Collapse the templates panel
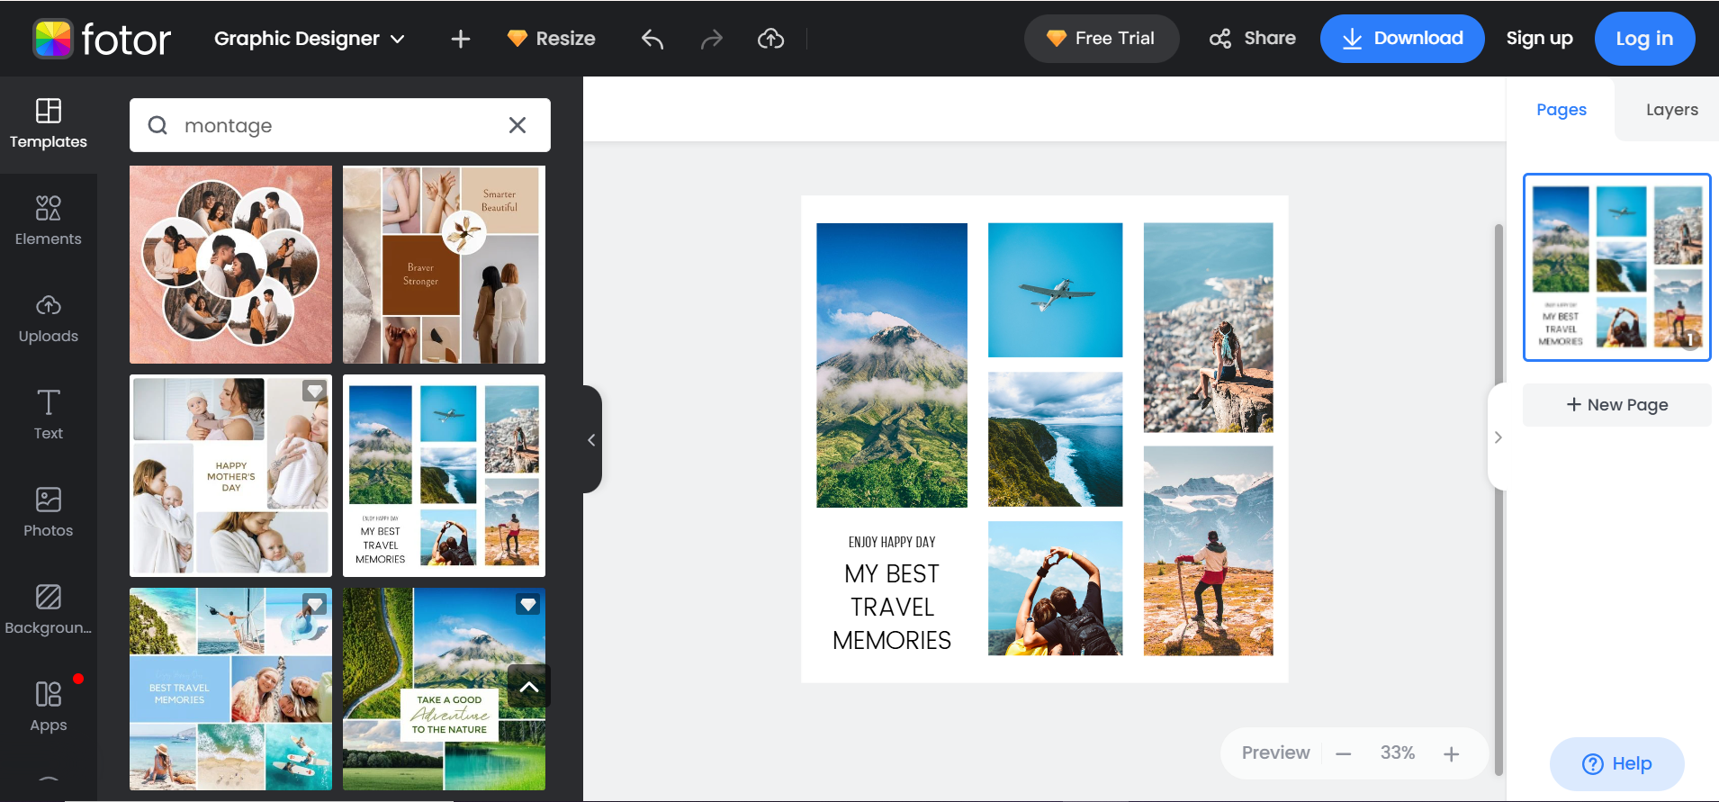Viewport: 1719px width, 802px height. (591, 439)
